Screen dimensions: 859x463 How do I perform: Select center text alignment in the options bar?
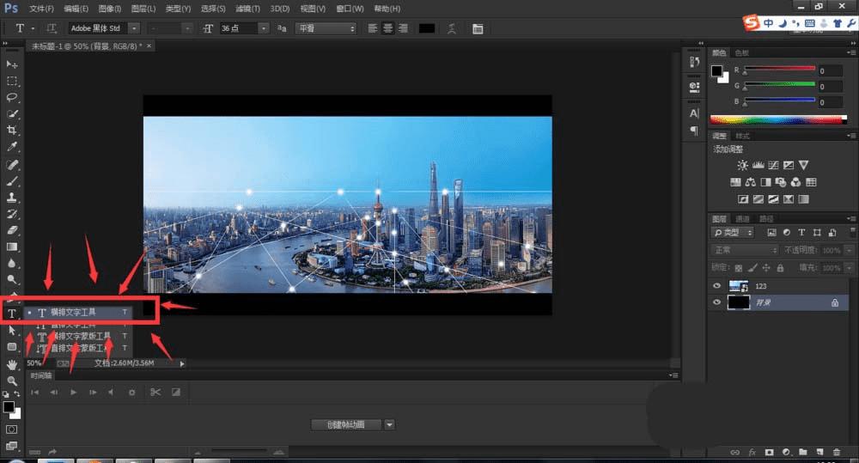pyautogui.click(x=388, y=28)
